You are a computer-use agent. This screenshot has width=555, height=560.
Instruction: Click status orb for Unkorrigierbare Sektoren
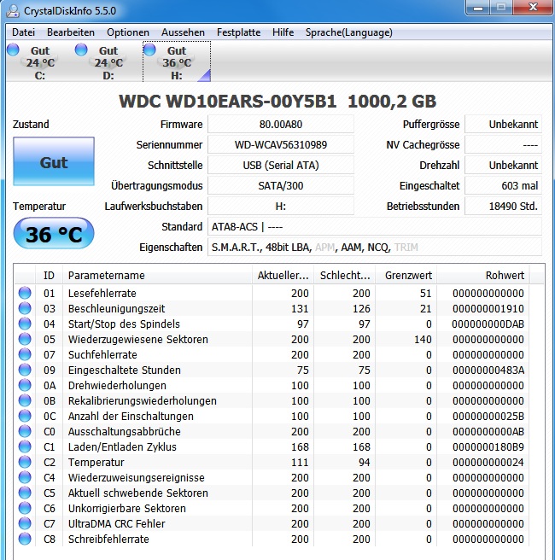pos(25,508)
